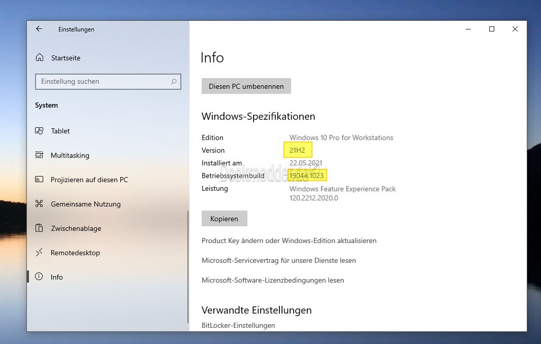Click the sidebar vertical scrollbar

point(187,267)
